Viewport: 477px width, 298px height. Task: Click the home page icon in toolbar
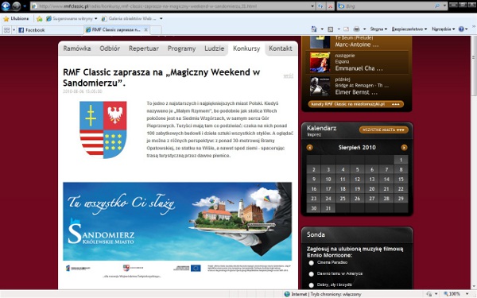click(x=314, y=29)
